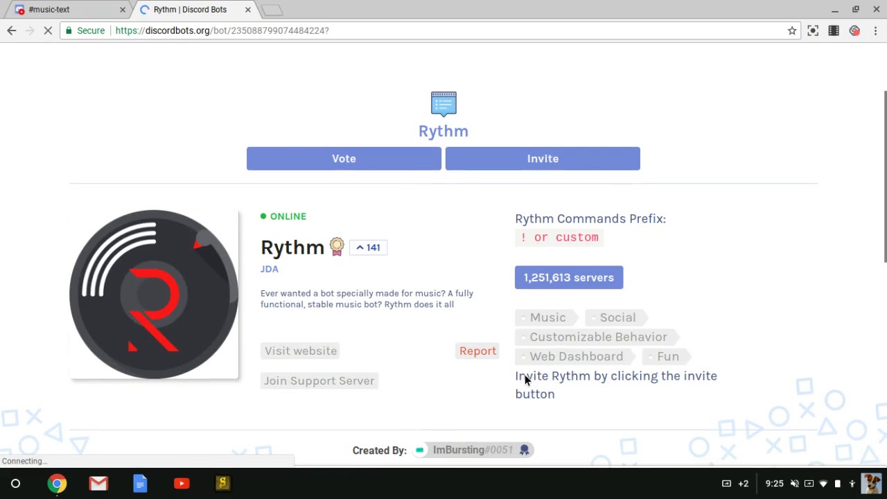Open the Visit website link
Image resolution: width=887 pixels, height=499 pixels.
click(x=301, y=351)
